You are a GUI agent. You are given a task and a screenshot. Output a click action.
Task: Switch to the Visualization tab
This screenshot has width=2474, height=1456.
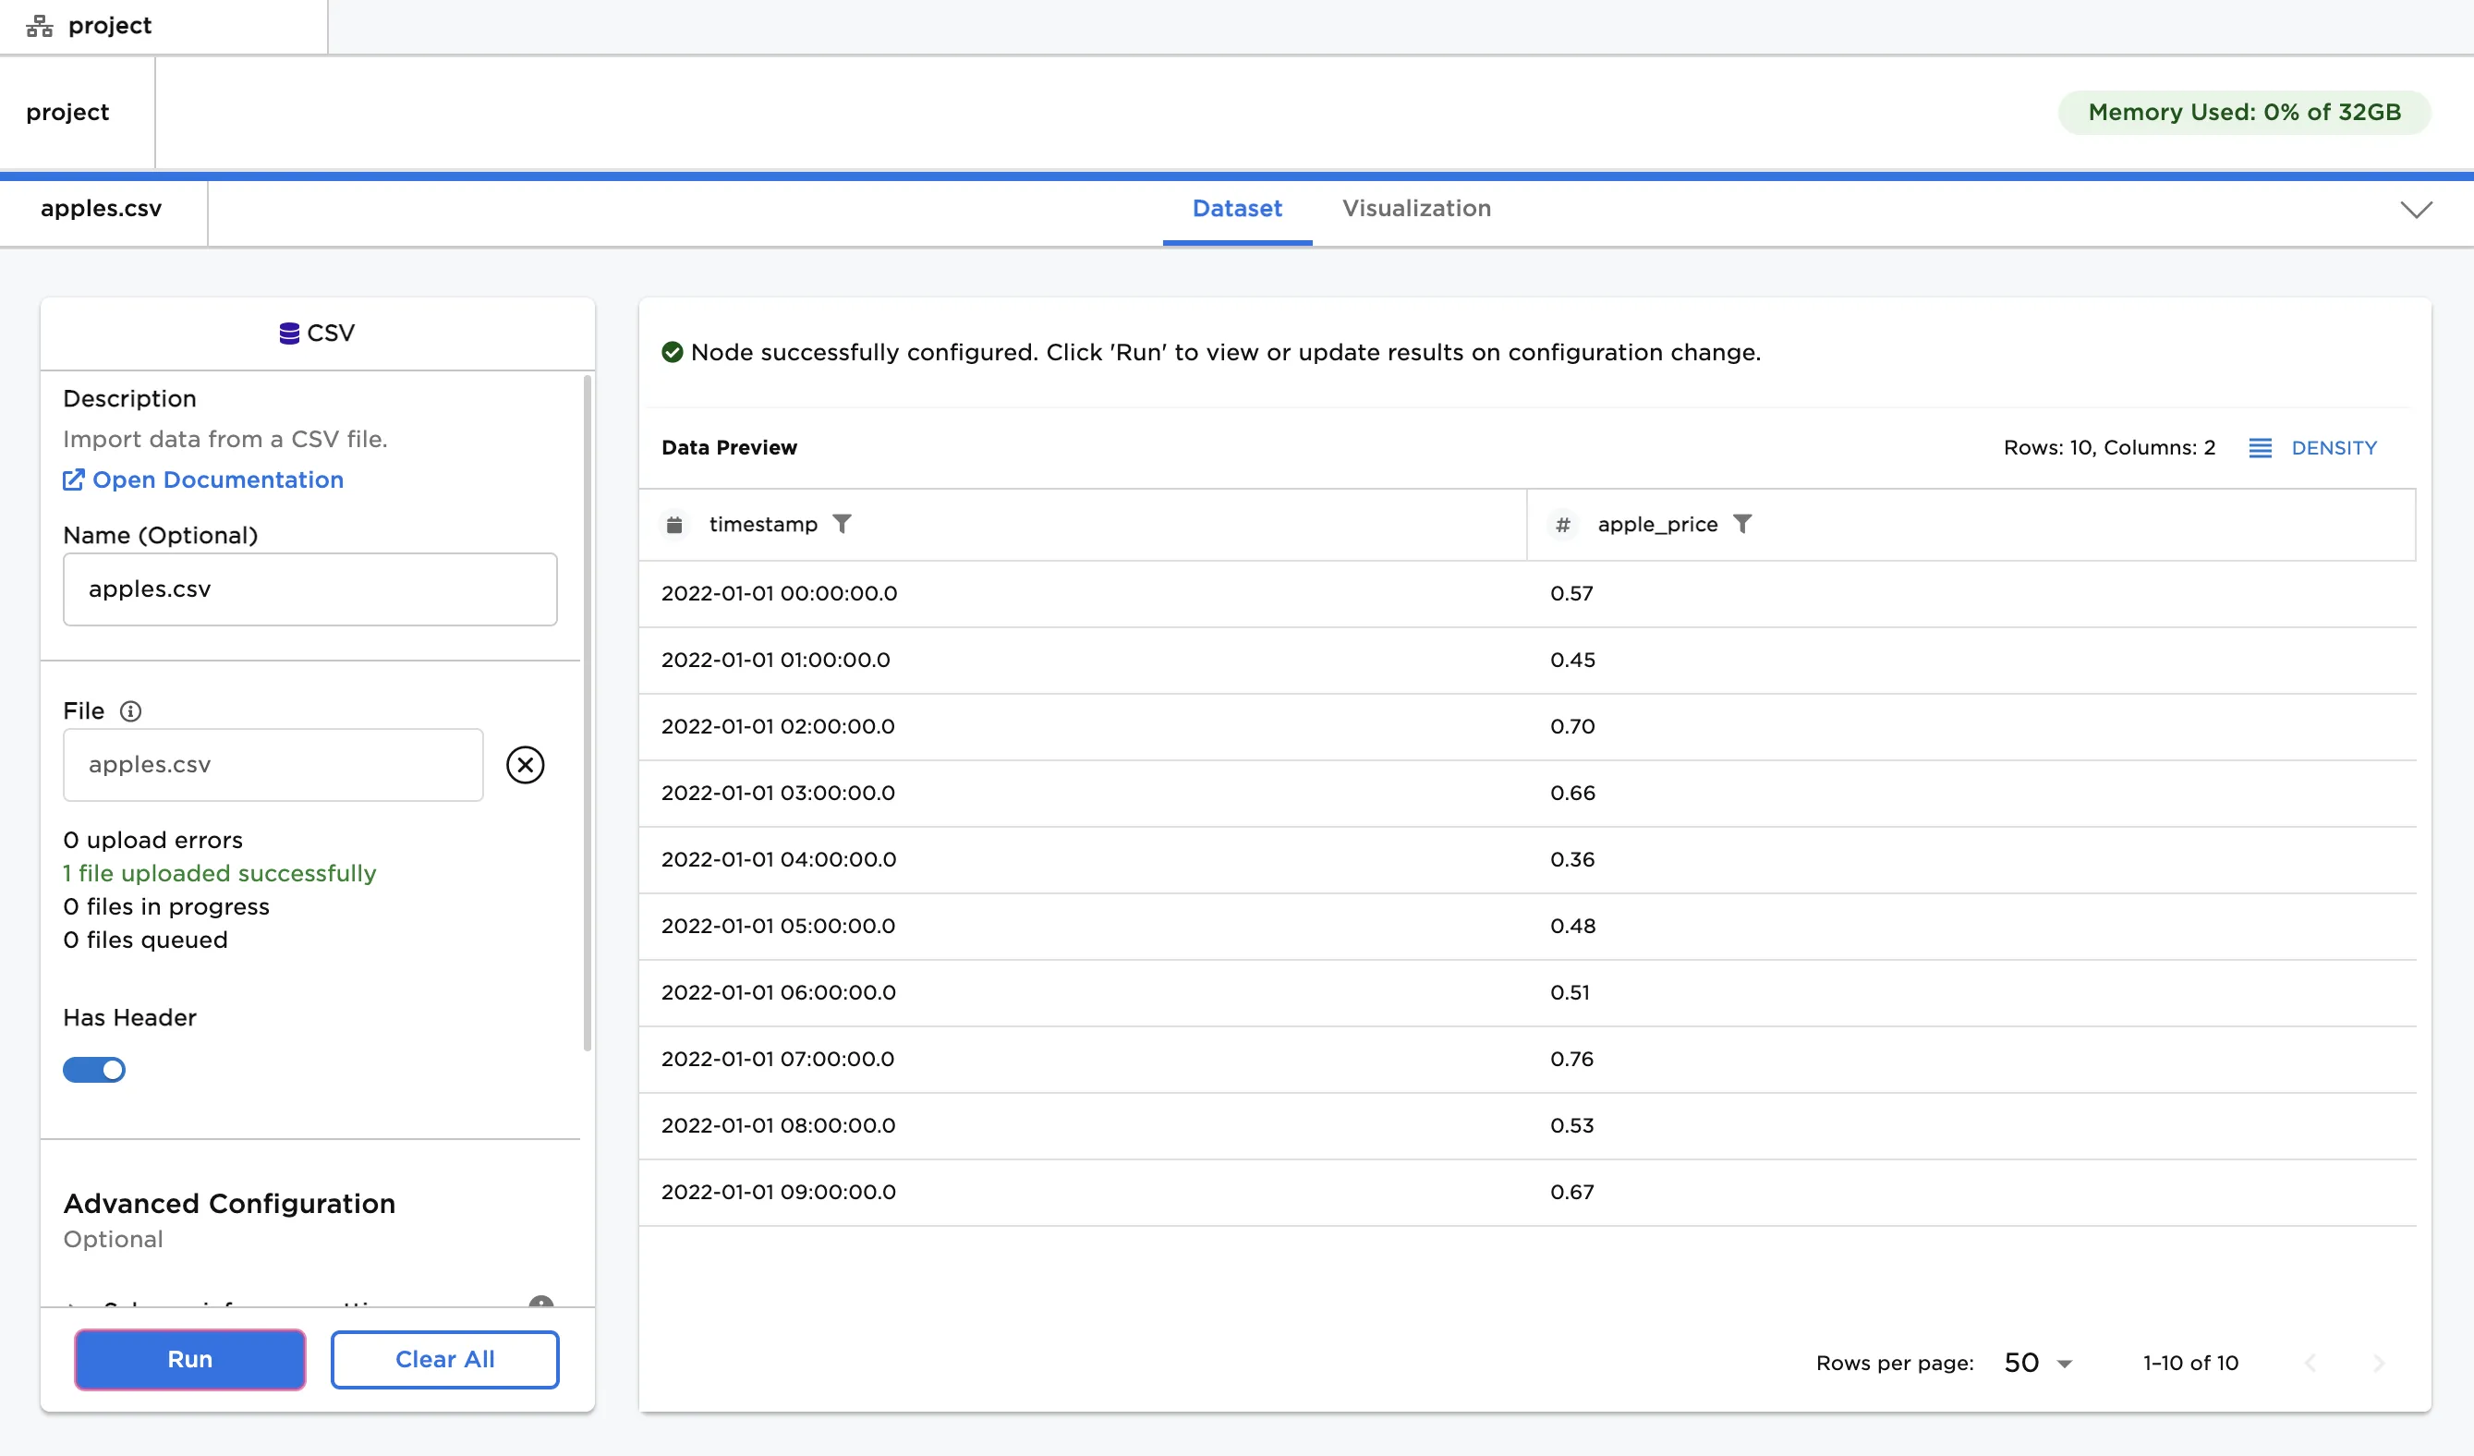pyautogui.click(x=1415, y=208)
